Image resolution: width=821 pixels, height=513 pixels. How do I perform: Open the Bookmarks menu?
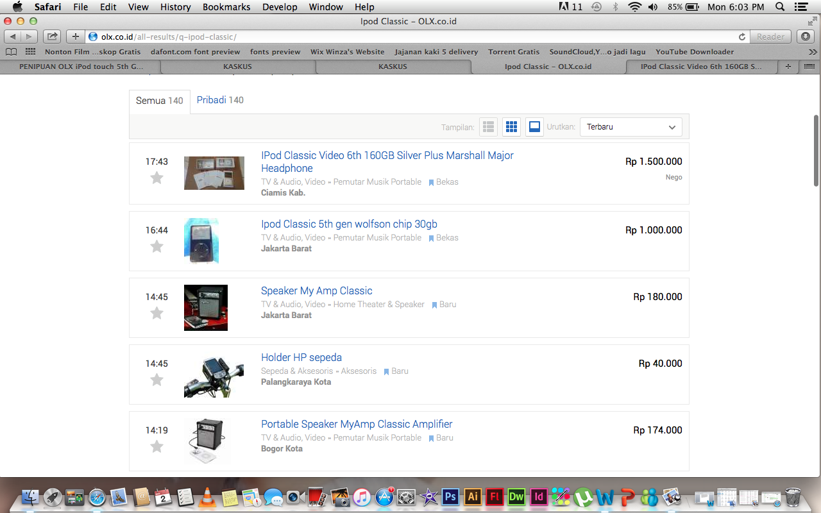(226, 7)
